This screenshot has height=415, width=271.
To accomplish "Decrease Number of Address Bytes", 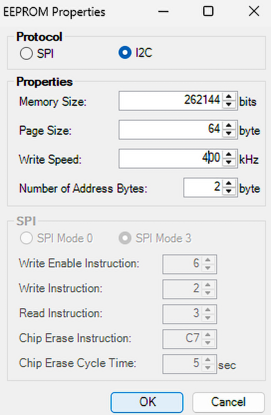I will (229, 191).
